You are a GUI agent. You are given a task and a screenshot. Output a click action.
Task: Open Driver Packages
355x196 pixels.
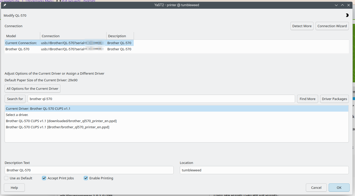pos(335,99)
